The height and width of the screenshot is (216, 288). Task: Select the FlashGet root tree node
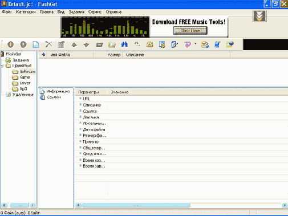coord(14,54)
